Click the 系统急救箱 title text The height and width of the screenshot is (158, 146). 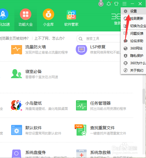(x=100, y=153)
